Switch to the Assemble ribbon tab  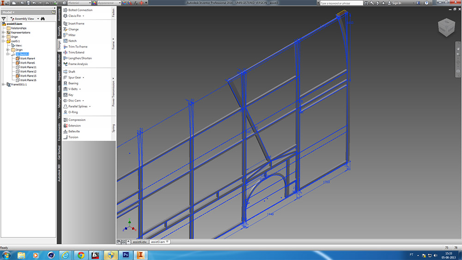59,14
